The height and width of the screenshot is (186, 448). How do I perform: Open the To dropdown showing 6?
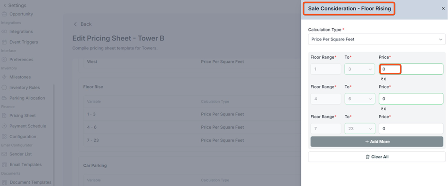tap(359, 99)
